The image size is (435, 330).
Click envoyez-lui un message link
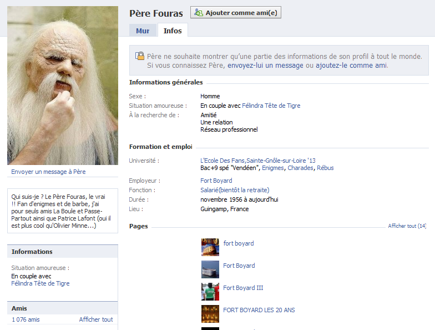[x=265, y=66]
